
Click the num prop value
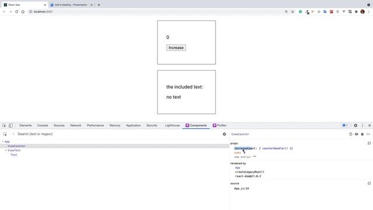(244, 153)
